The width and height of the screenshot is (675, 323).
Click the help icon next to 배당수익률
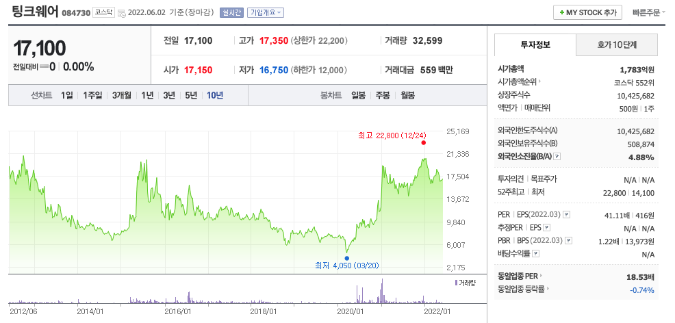535,254
